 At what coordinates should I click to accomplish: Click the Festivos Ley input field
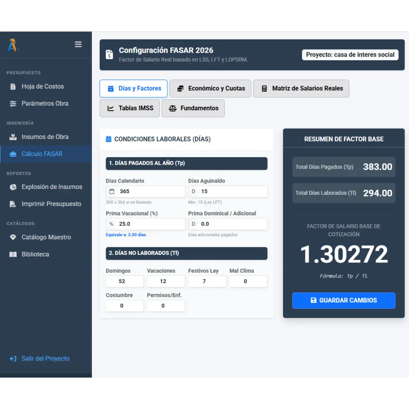(207, 281)
